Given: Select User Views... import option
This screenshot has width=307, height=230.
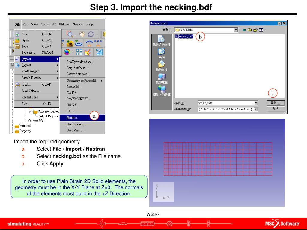Looking at the screenshot, I should point(82,130).
